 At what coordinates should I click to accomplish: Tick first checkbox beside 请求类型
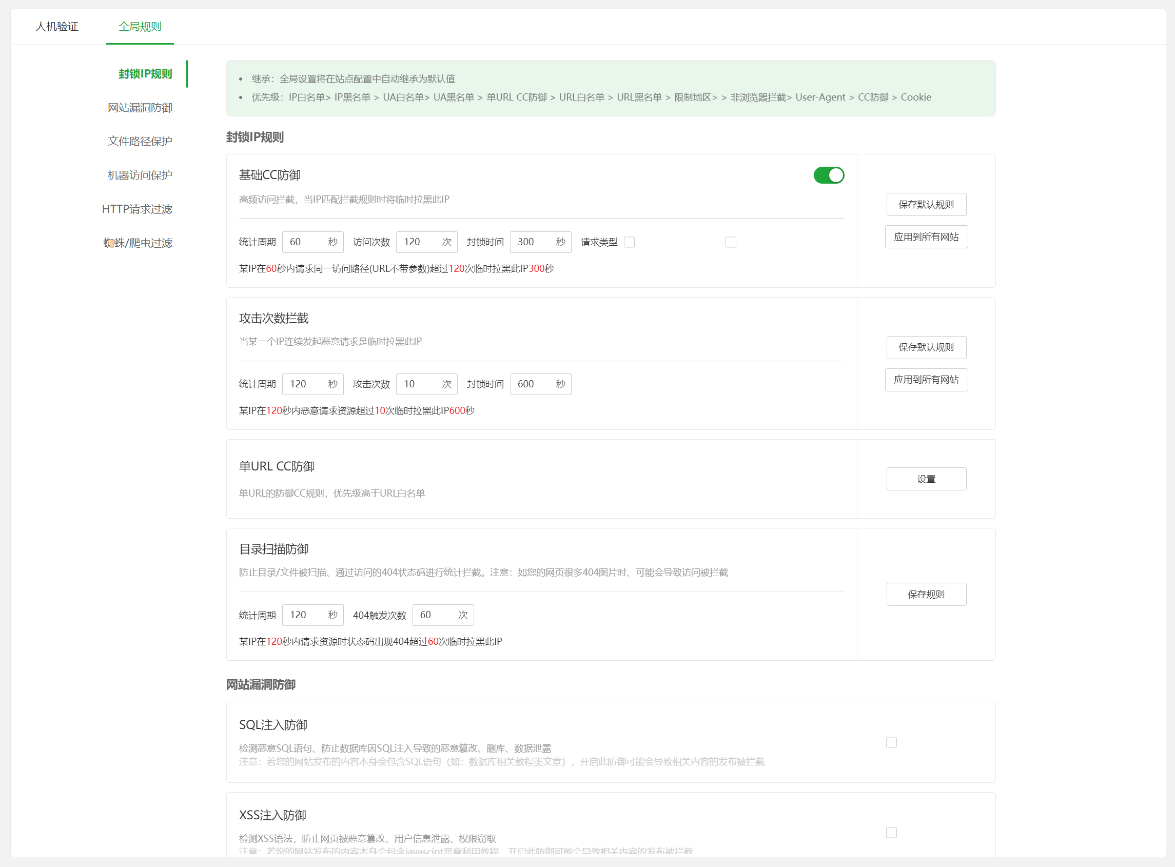pyautogui.click(x=629, y=242)
